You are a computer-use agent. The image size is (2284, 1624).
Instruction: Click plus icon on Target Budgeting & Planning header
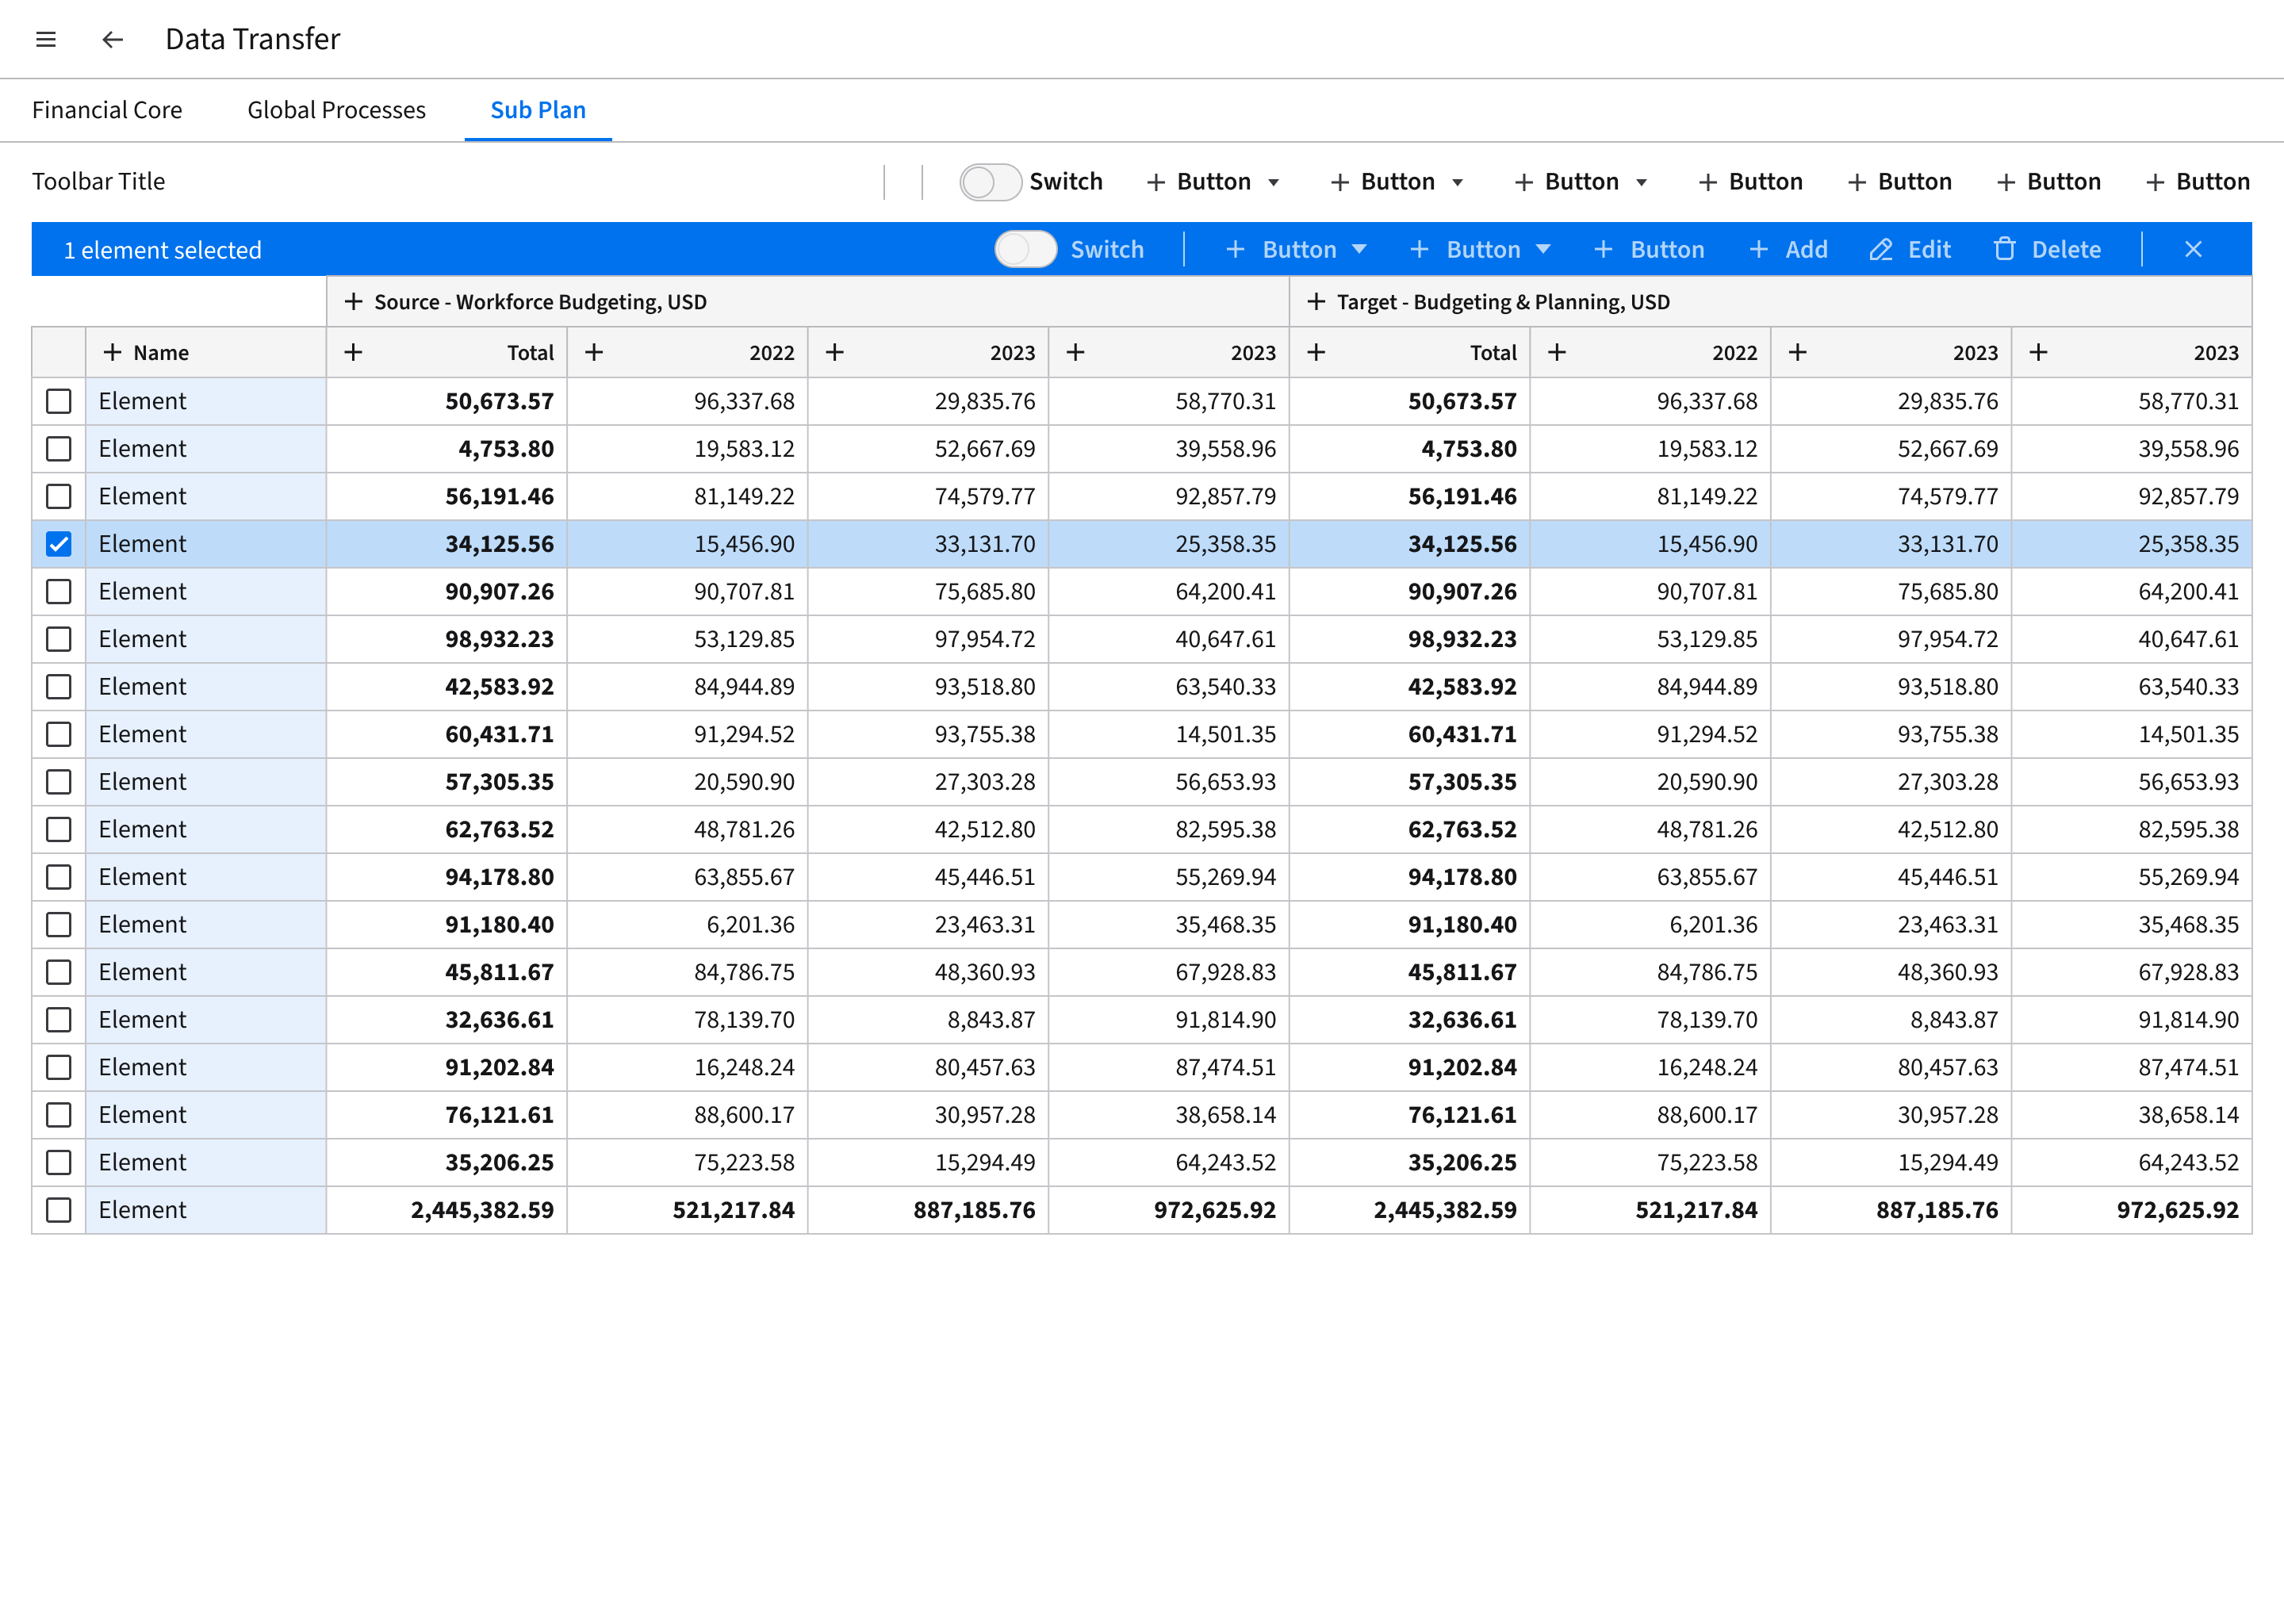[x=1316, y=302]
